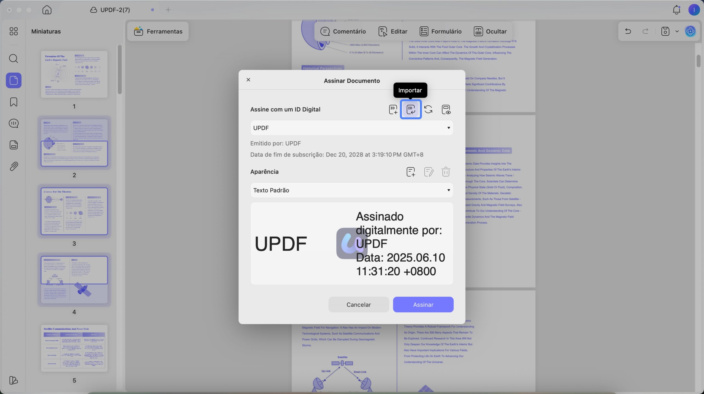Open the user account avatar
Image resolution: width=704 pixels, height=394 pixels.
pos(694,10)
